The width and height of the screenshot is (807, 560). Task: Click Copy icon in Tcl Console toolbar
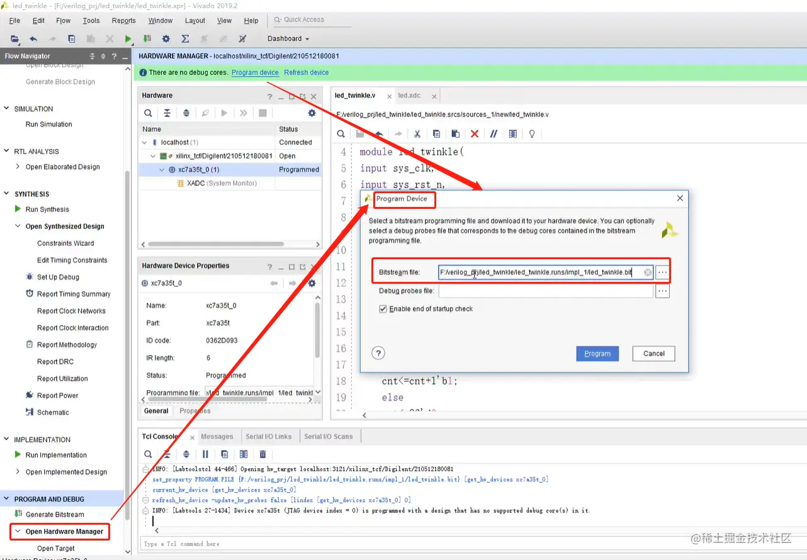click(x=225, y=454)
